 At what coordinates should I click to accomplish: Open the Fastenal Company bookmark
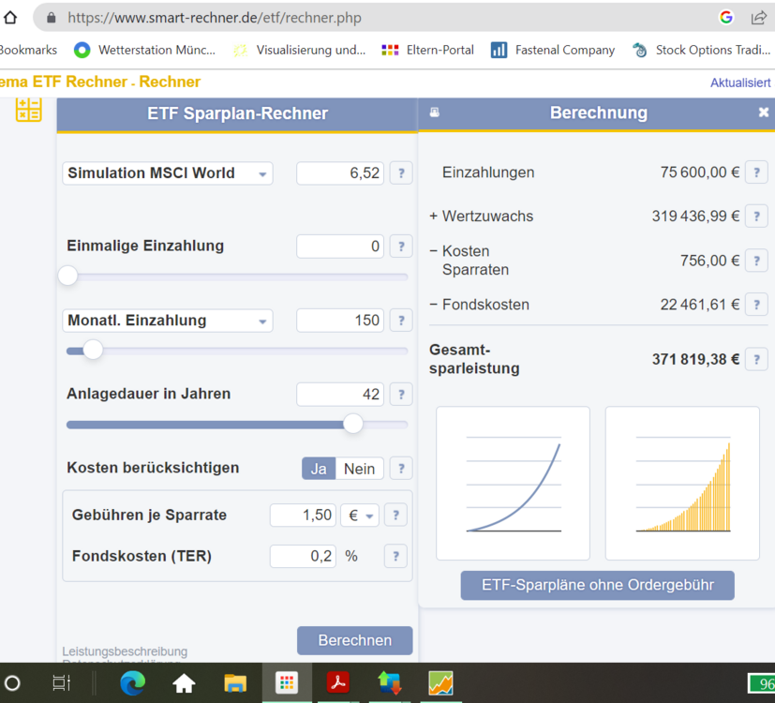click(x=553, y=50)
